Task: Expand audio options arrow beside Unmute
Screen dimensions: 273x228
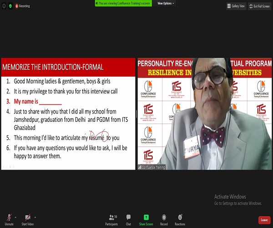Action: pos(15,218)
